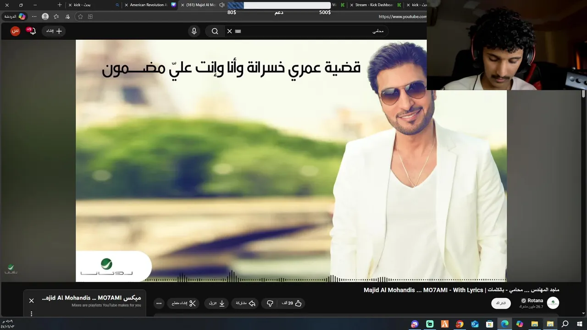Close the American Revolution tab
The width and height of the screenshot is (587, 330).
click(x=126, y=5)
